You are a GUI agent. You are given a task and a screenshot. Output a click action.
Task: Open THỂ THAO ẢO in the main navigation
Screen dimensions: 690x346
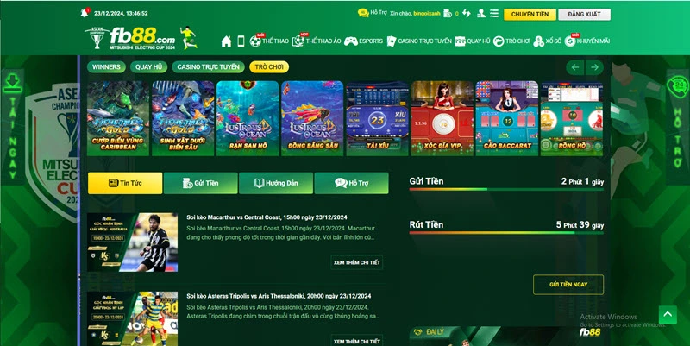pyautogui.click(x=317, y=41)
